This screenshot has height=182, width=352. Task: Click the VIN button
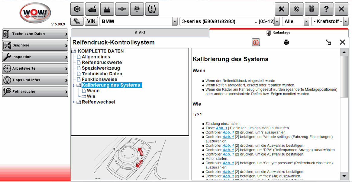(x=91, y=21)
